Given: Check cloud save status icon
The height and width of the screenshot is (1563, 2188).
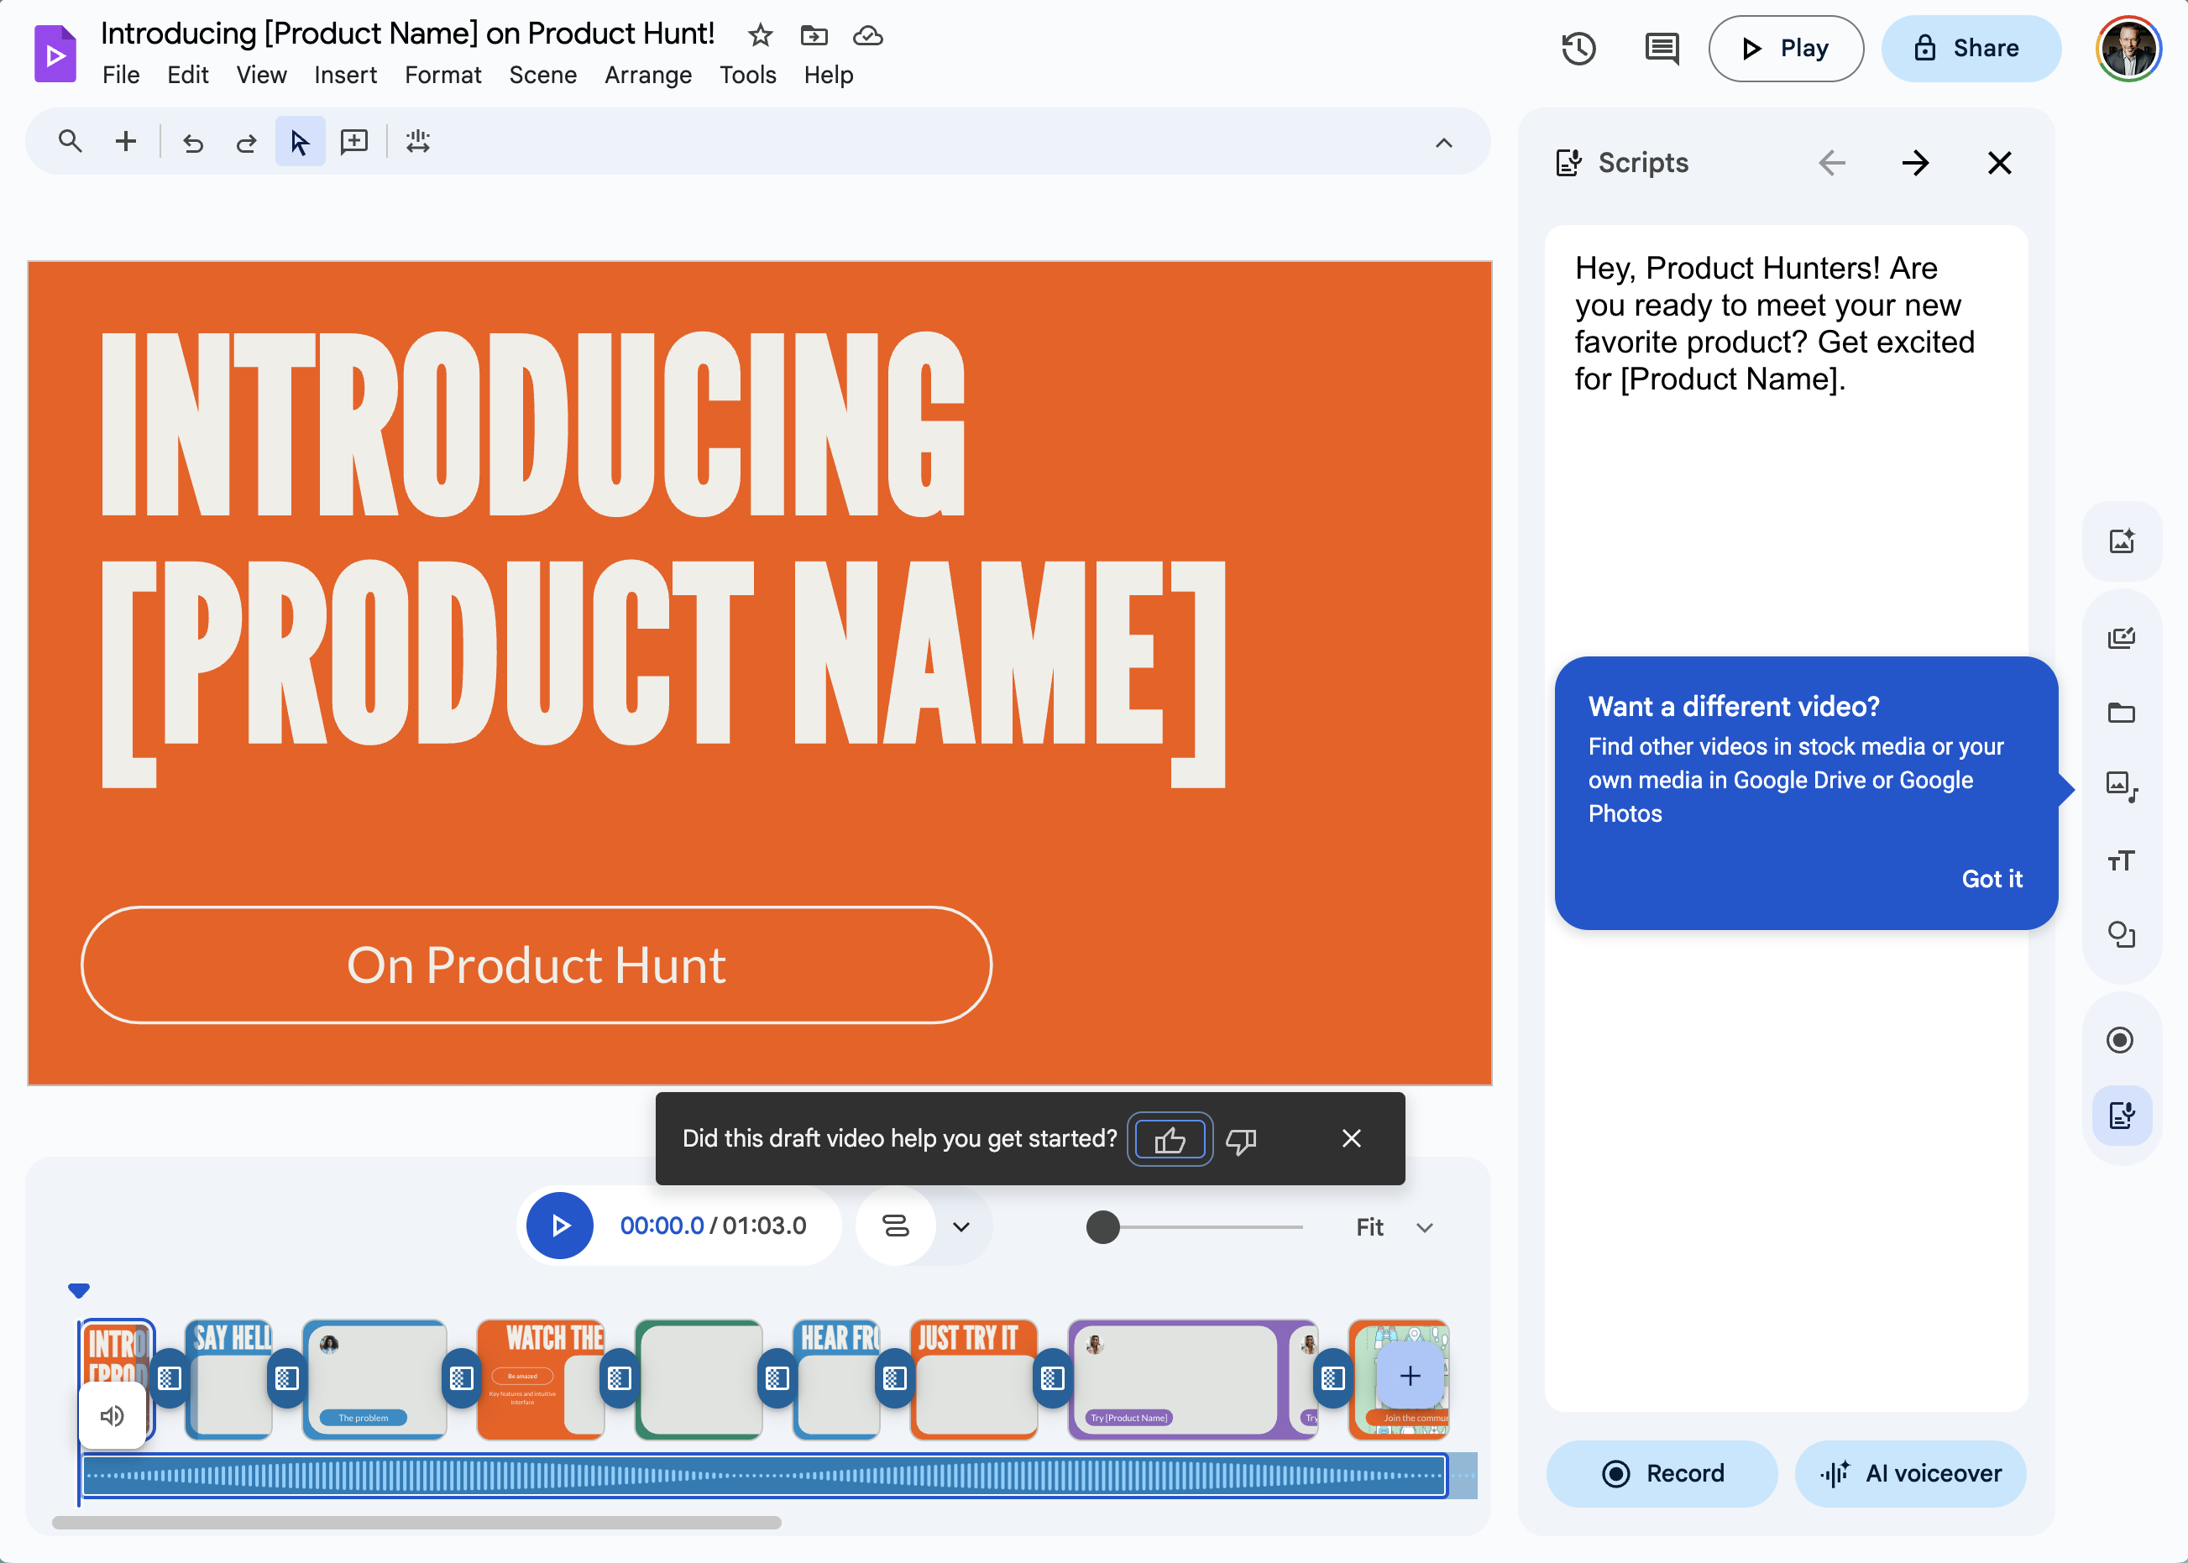Looking at the screenshot, I should 867,35.
